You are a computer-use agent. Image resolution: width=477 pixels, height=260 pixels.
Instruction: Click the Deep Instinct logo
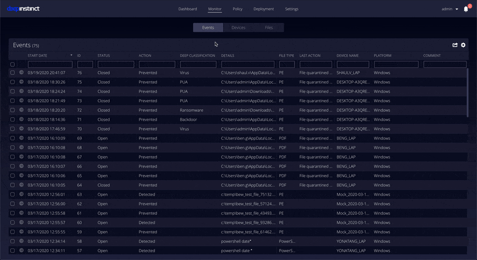click(23, 9)
